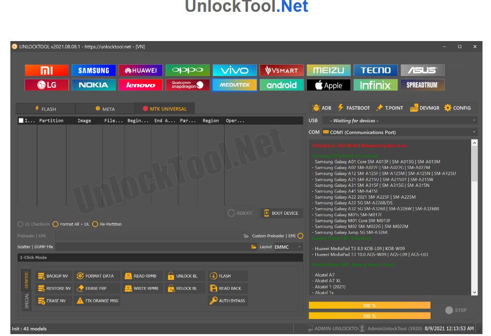This screenshot has height=336, width=491.
Task: Enable the Re Partition option
Action: coord(95,224)
